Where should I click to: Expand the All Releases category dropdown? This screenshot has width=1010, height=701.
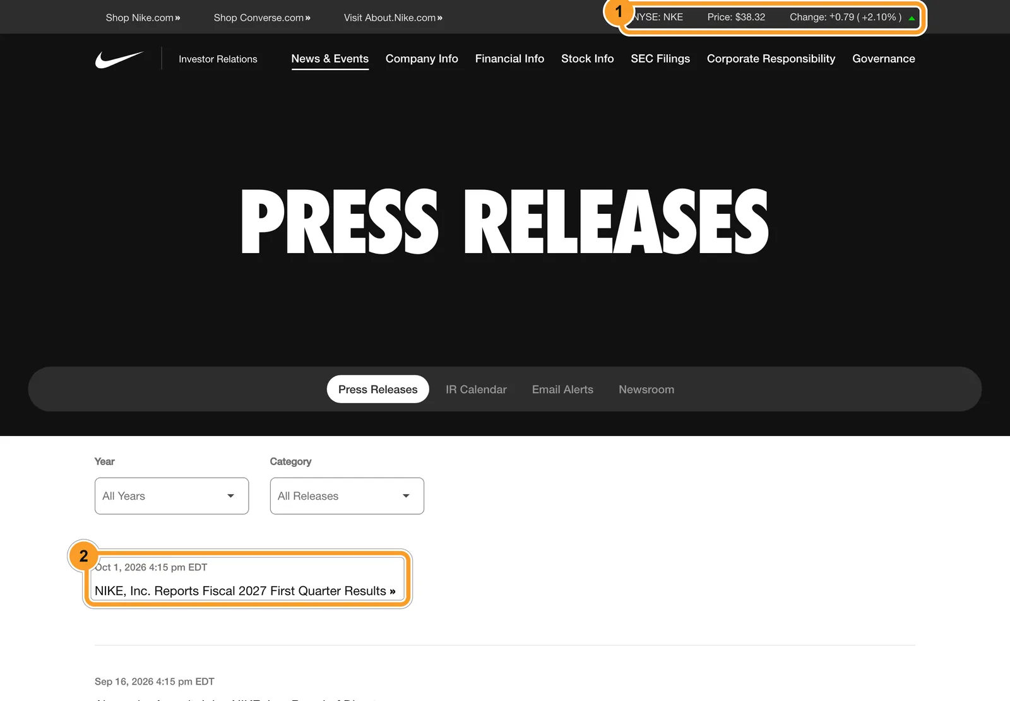click(x=347, y=496)
